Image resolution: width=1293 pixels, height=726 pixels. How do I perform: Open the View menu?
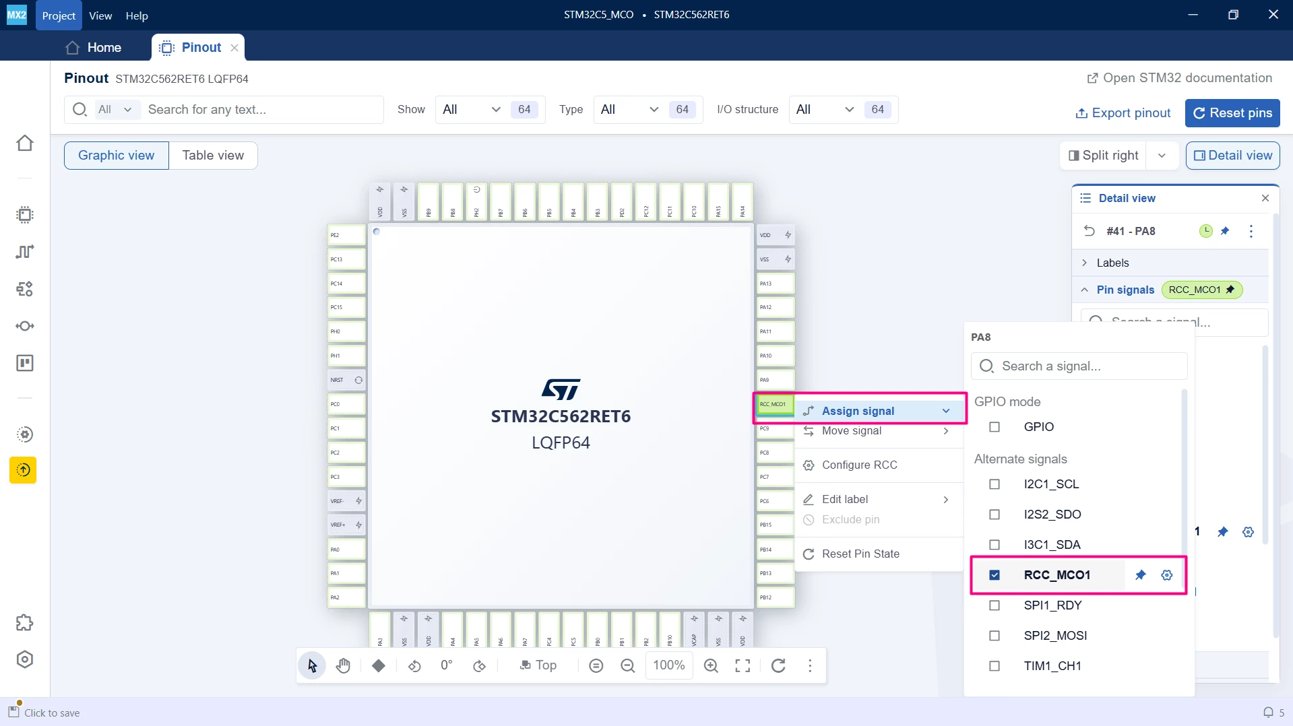click(x=100, y=15)
